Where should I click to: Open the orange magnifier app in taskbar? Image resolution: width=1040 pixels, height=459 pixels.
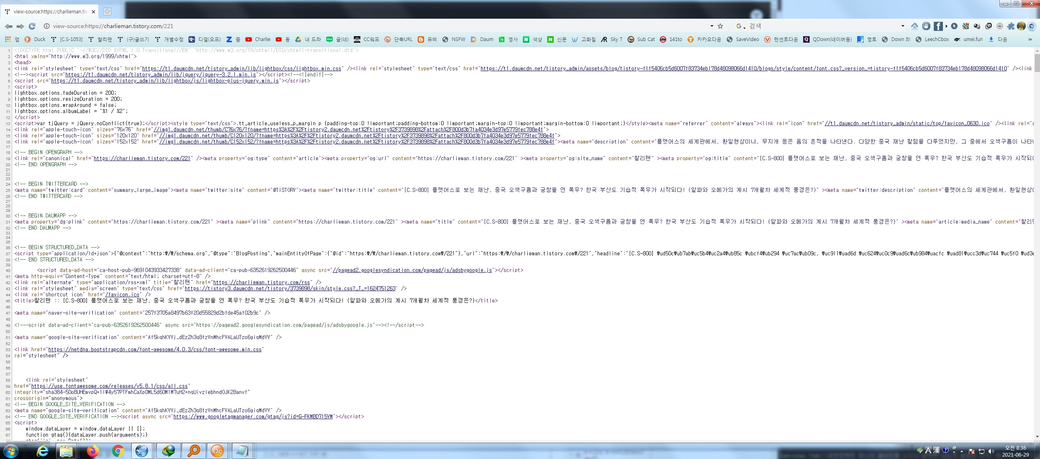click(194, 451)
